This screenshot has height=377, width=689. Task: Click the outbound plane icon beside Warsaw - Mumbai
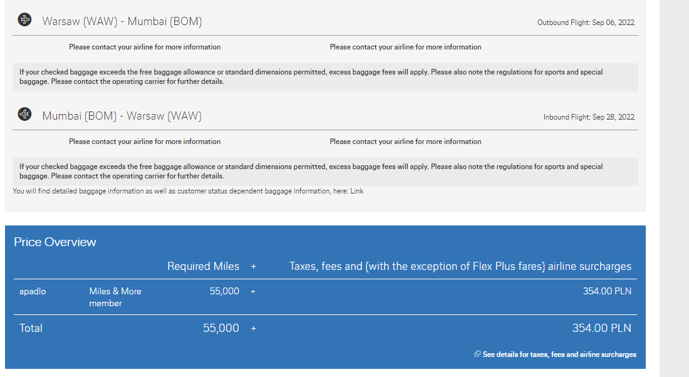pyautogui.click(x=24, y=20)
